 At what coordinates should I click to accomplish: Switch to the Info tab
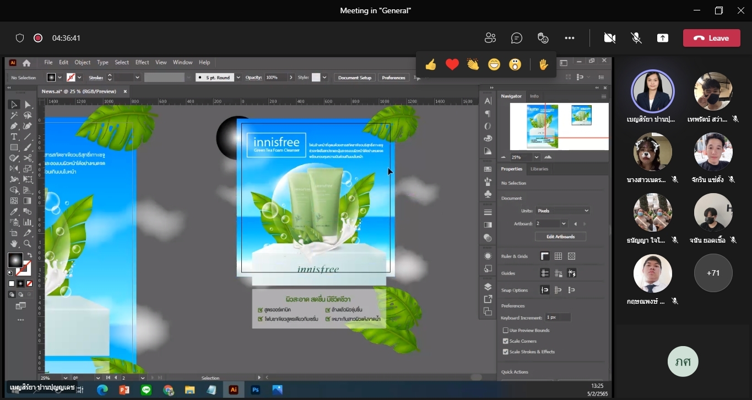coord(534,96)
